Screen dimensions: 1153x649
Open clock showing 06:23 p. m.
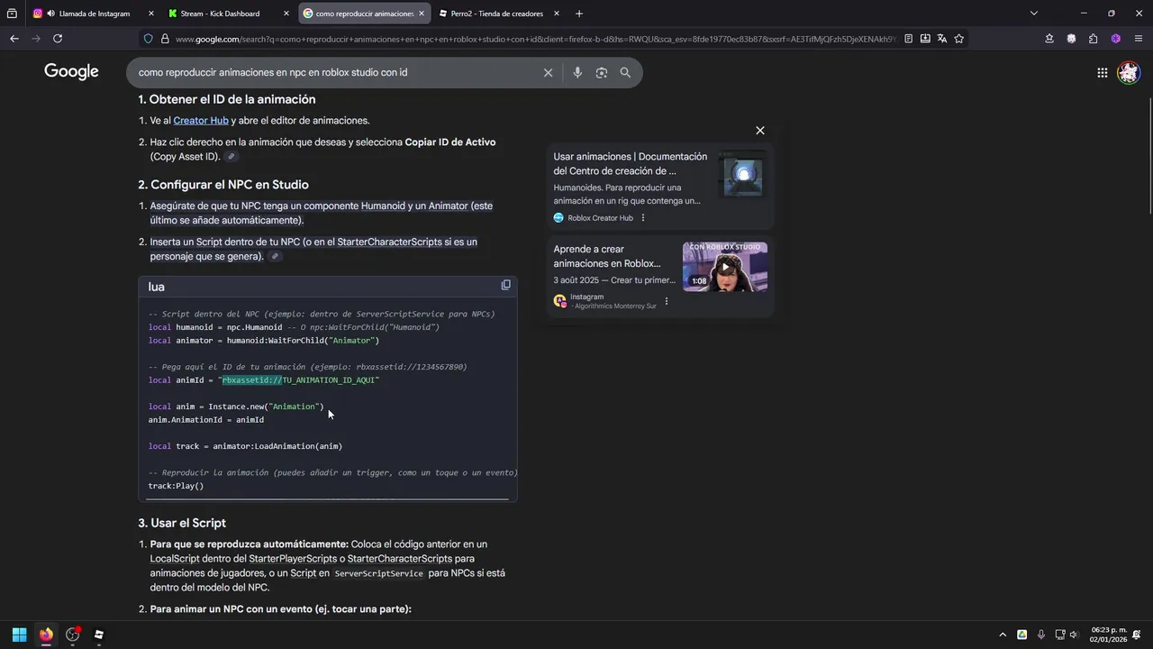[x=1109, y=635]
